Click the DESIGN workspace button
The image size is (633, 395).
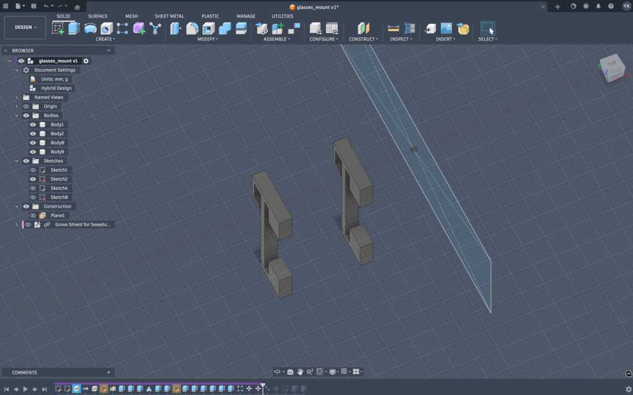click(x=25, y=27)
